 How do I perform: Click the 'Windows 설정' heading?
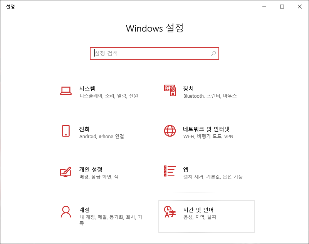[x=155, y=28]
